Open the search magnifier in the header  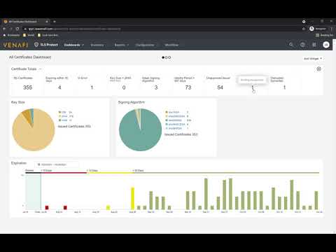[x=291, y=45]
